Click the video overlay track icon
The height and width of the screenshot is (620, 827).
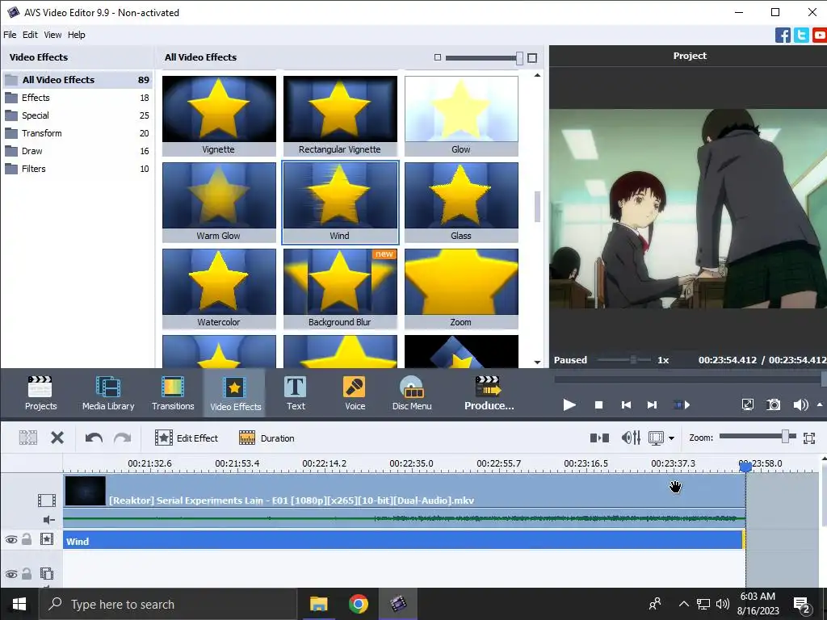pyautogui.click(x=46, y=573)
